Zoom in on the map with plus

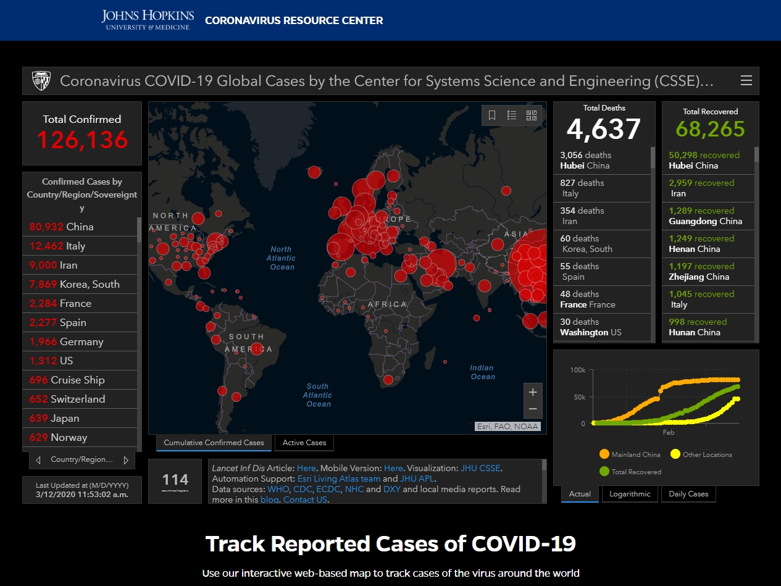point(533,392)
